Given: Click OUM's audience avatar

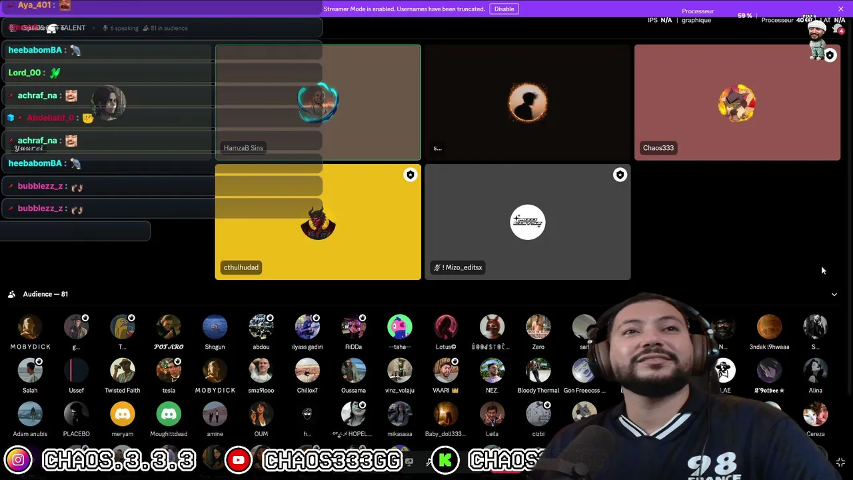Looking at the screenshot, I should pyautogui.click(x=261, y=414).
